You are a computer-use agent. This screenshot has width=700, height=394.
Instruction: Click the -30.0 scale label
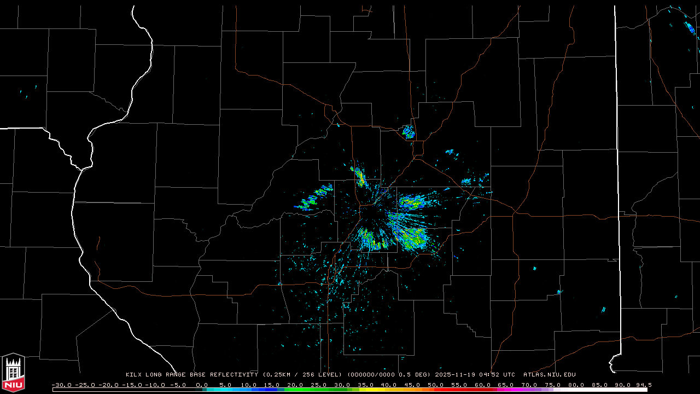pyautogui.click(x=62, y=385)
